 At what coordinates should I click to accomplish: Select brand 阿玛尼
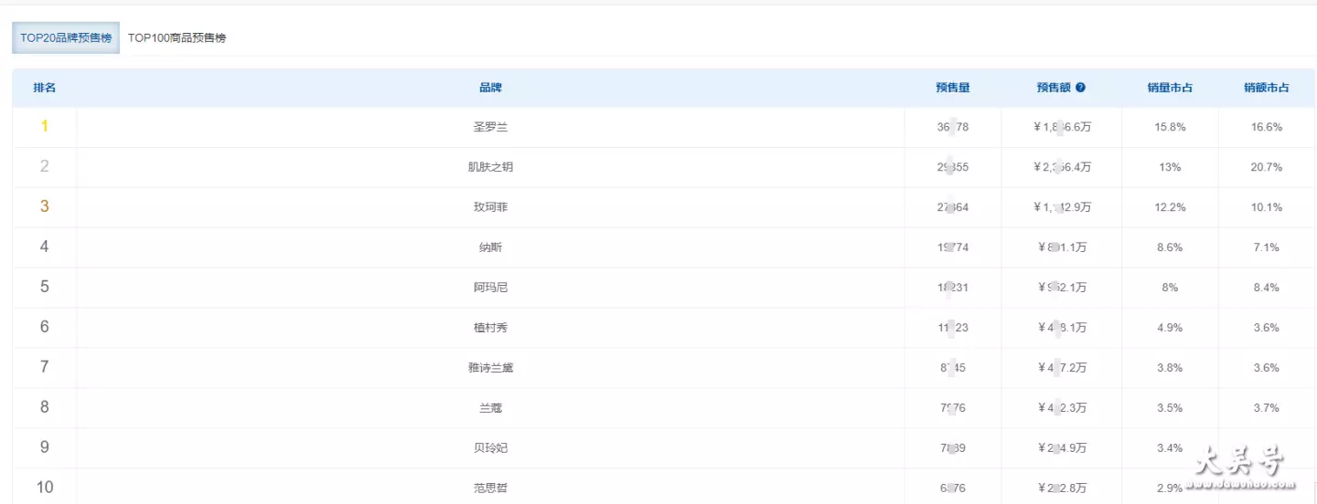491,288
